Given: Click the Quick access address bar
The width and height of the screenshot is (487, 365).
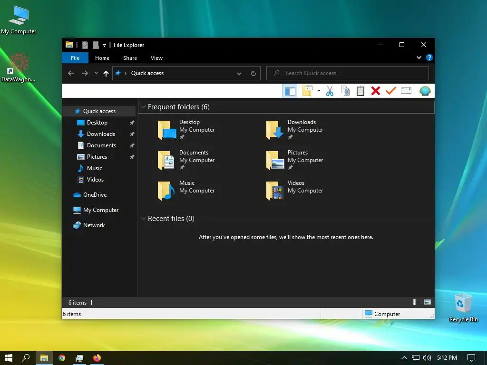Looking at the screenshot, I should click(x=186, y=73).
